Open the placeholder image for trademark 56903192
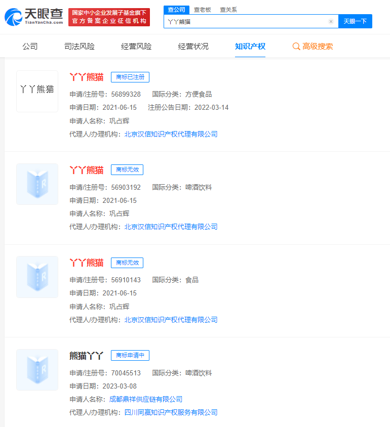The height and width of the screenshot is (427, 390). tap(37, 184)
